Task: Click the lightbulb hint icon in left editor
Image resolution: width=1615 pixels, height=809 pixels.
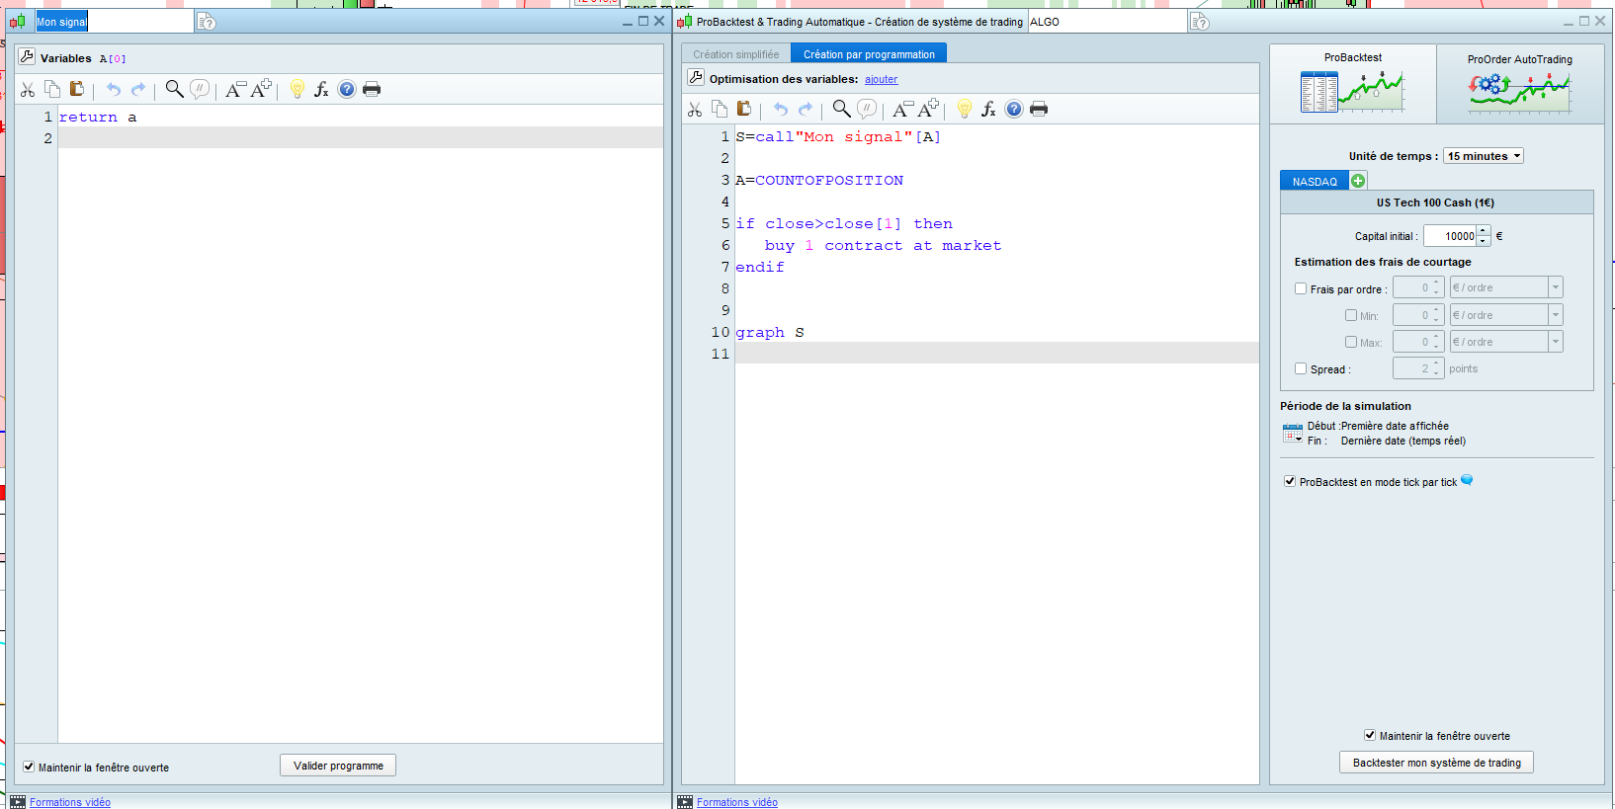Action: tap(297, 90)
